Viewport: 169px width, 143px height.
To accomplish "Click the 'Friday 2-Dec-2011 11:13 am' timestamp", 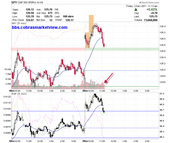I will click(142, 6).
